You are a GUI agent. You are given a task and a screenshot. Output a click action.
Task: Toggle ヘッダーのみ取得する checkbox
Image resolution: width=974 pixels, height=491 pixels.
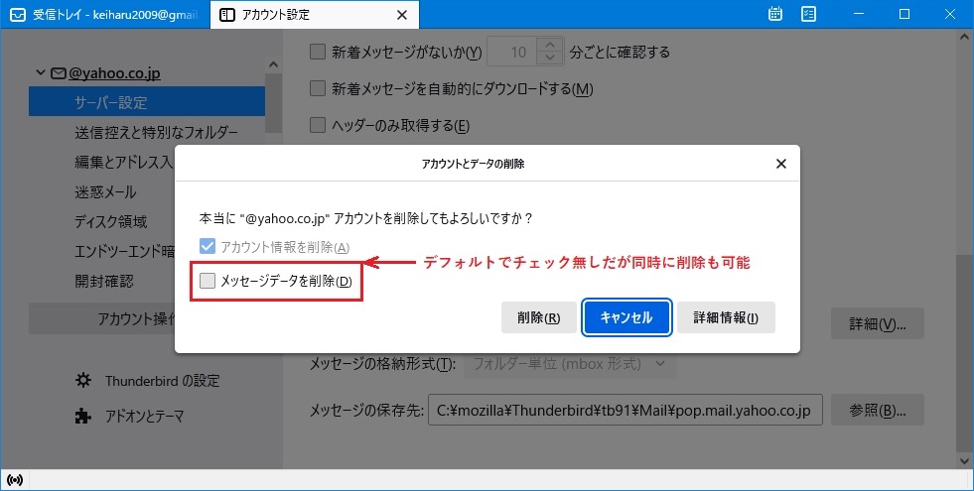[318, 126]
